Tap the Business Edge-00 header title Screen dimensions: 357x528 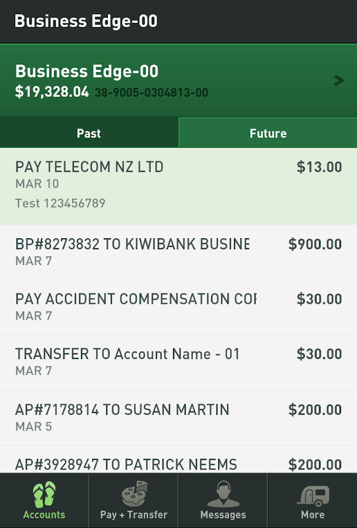86,21
